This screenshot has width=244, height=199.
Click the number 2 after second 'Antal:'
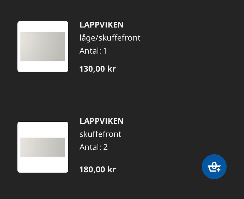tap(105, 147)
